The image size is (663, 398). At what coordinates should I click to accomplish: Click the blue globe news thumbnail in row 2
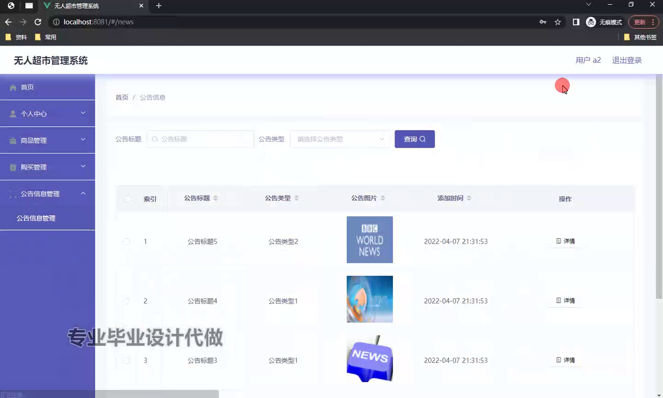[x=370, y=299]
